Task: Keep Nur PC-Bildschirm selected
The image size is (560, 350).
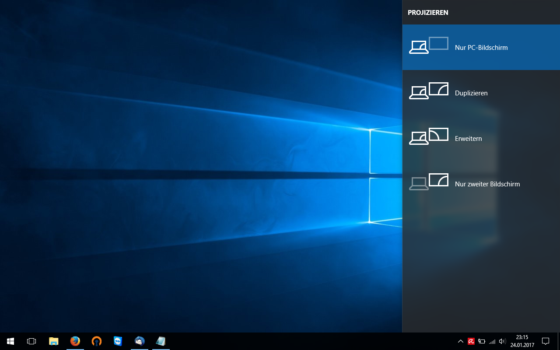Action: coord(481,47)
